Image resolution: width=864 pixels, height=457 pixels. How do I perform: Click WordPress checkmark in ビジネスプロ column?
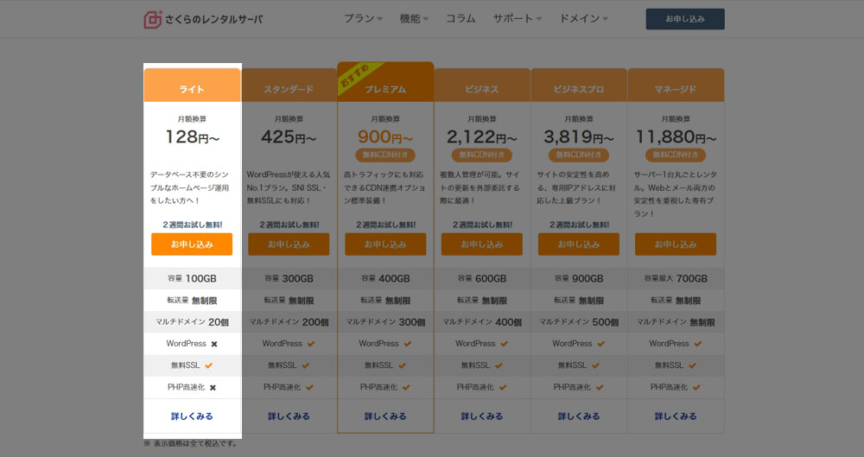pos(600,344)
